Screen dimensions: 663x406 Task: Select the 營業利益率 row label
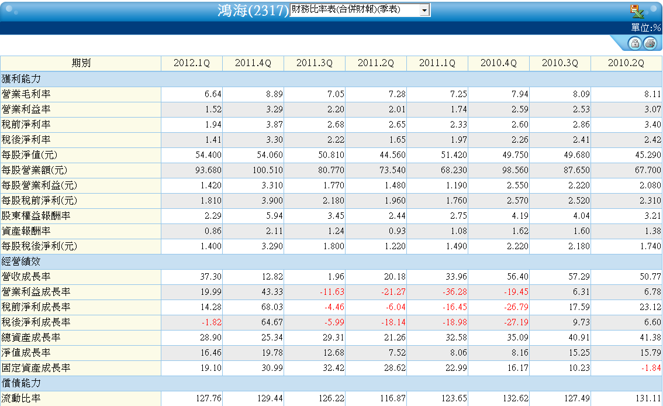click(x=26, y=109)
